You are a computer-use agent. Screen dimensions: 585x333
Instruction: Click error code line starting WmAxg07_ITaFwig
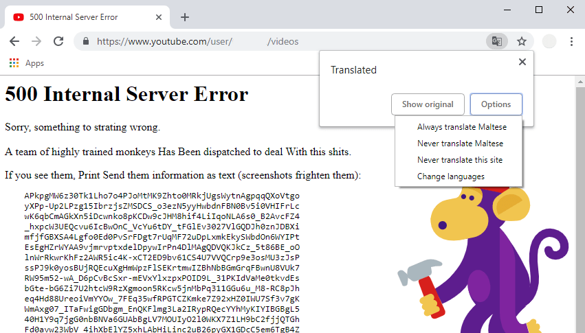[x=162, y=309]
